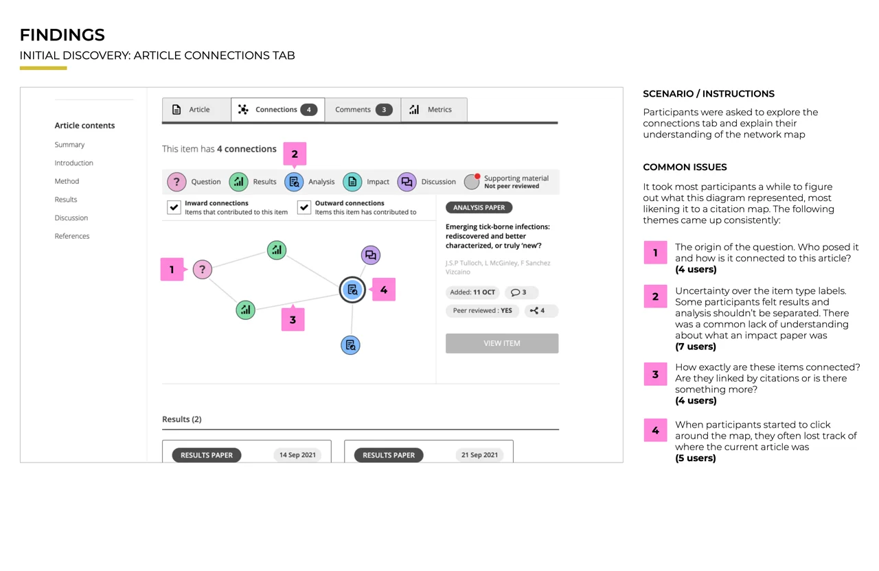Select the lower blue Analysis node in the map
Viewport: 879px width, 571px height.
[x=350, y=345]
